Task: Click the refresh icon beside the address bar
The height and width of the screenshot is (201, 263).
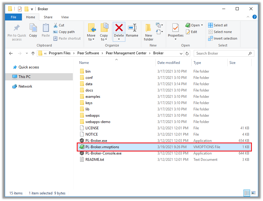Action: pyautogui.click(x=186, y=53)
